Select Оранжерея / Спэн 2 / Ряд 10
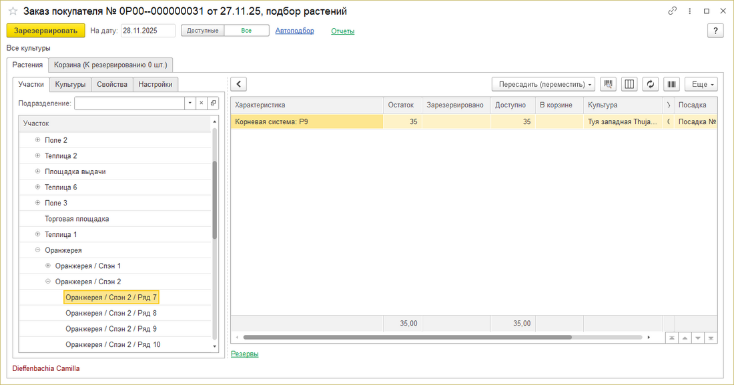 pos(113,345)
